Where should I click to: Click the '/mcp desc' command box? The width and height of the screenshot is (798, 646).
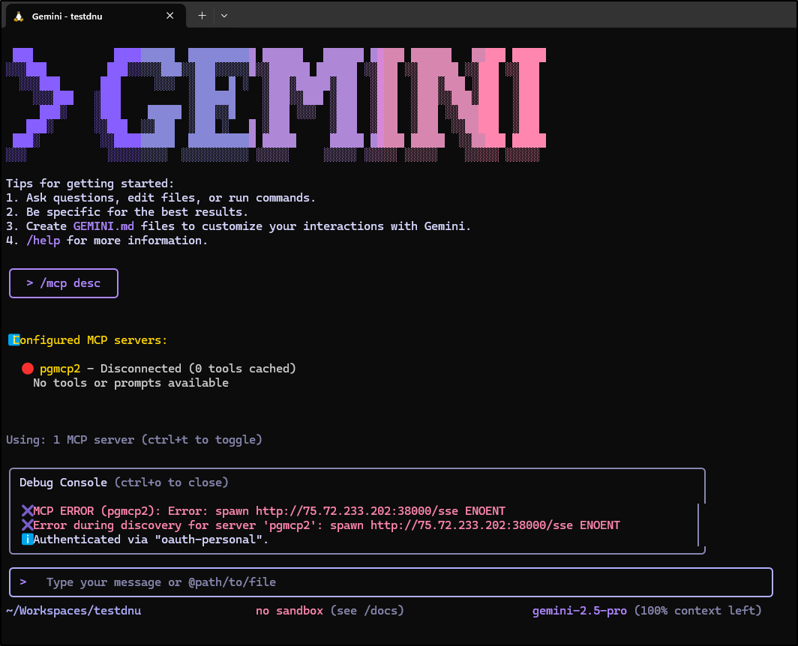[x=64, y=283]
